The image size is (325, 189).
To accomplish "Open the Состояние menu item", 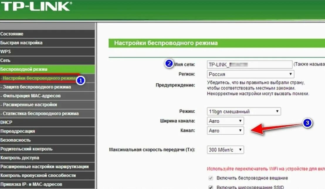I will pyautogui.click(x=47, y=34).
